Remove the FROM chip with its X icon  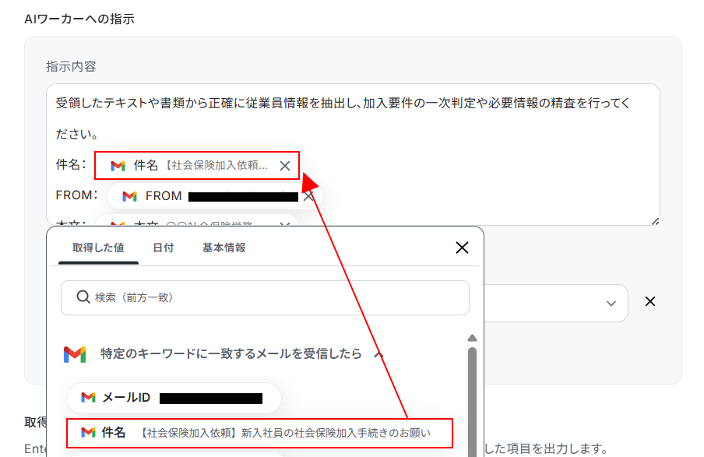tap(308, 197)
